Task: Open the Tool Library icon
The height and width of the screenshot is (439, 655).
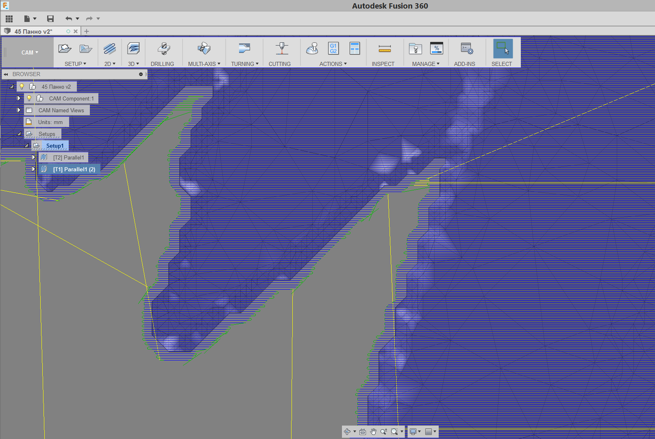Action: tap(415, 49)
